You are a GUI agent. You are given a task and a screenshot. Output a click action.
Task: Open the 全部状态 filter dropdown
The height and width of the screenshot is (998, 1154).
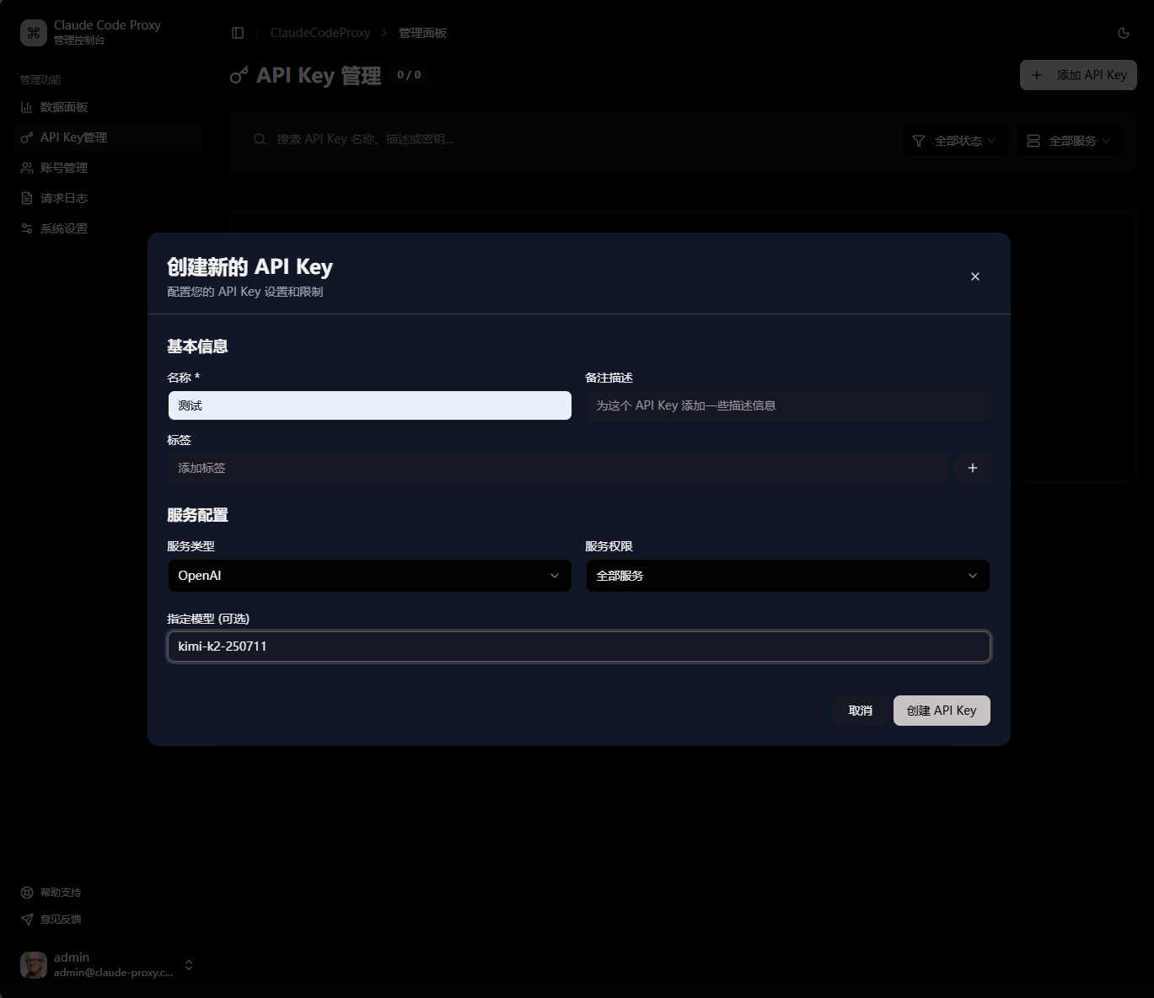(954, 141)
